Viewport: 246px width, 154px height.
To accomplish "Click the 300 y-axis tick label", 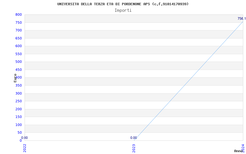I will (x=18, y=93).
